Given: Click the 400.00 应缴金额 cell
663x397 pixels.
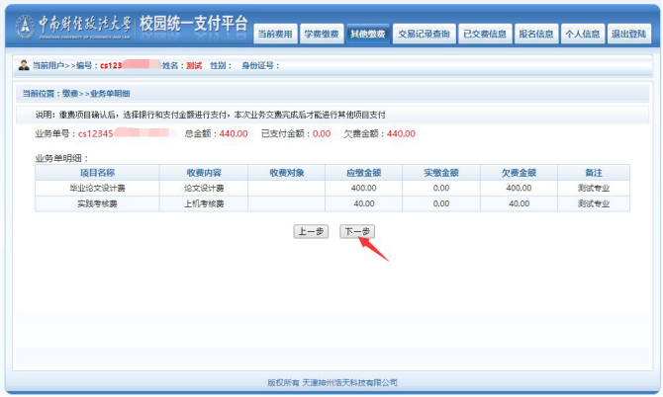Looking at the screenshot, I should [363, 189].
